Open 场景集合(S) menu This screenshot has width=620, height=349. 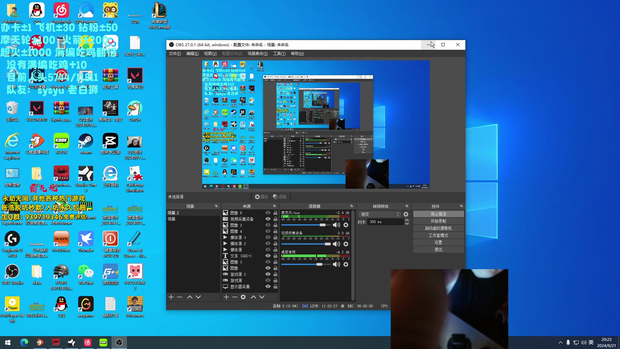[x=257, y=54]
